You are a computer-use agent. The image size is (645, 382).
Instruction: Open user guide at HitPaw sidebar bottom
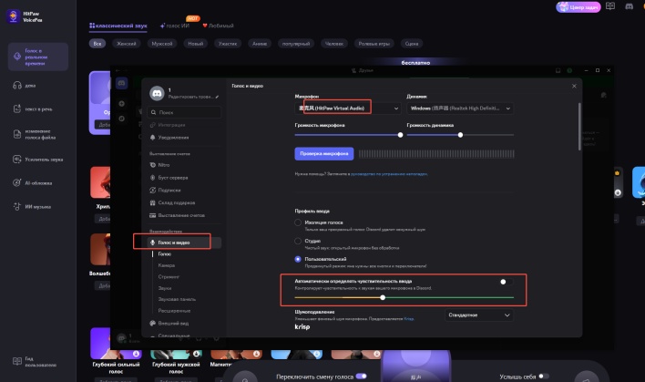(35, 361)
